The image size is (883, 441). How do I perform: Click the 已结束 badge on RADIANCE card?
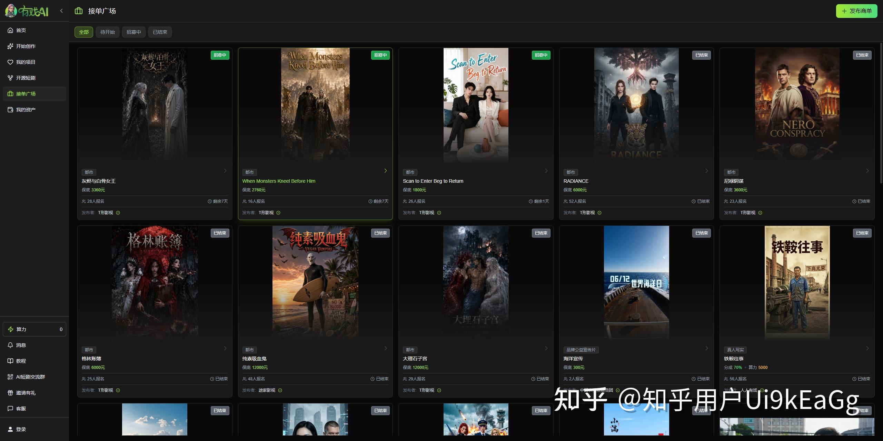[702, 55]
